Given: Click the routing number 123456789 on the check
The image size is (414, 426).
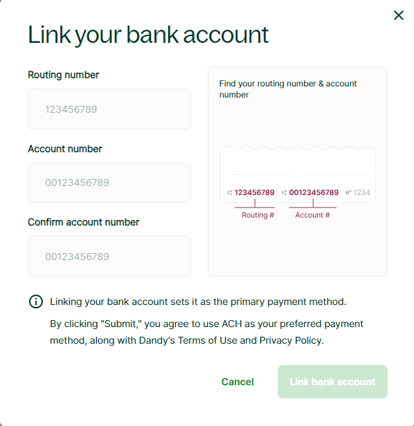Looking at the screenshot, I should [x=254, y=192].
